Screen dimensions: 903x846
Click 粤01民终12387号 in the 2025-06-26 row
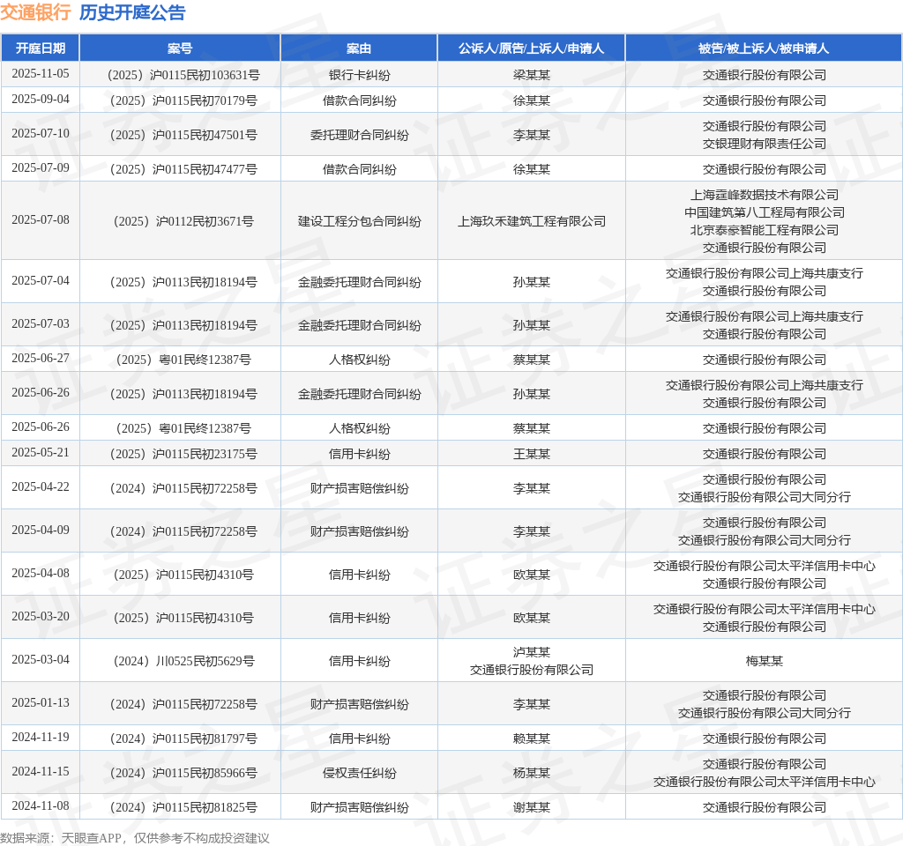click(183, 428)
